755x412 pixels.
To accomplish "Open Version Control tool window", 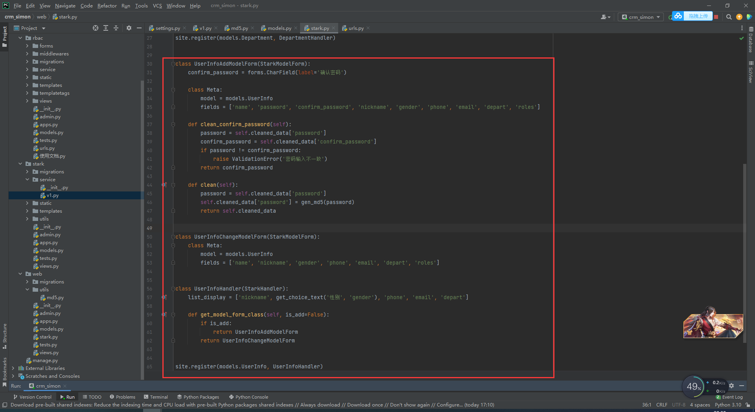I will coord(32,397).
